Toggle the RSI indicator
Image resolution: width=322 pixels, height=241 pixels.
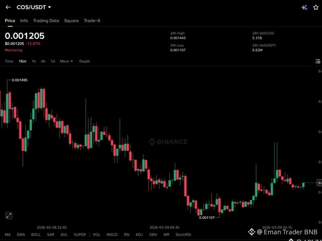(127, 235)
